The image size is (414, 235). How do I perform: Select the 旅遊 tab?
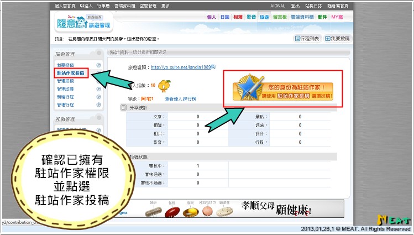(264, 17)
